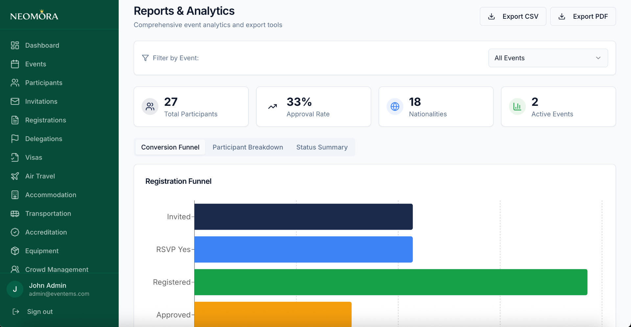Expand the event filter chevron

tap(598, 58)
